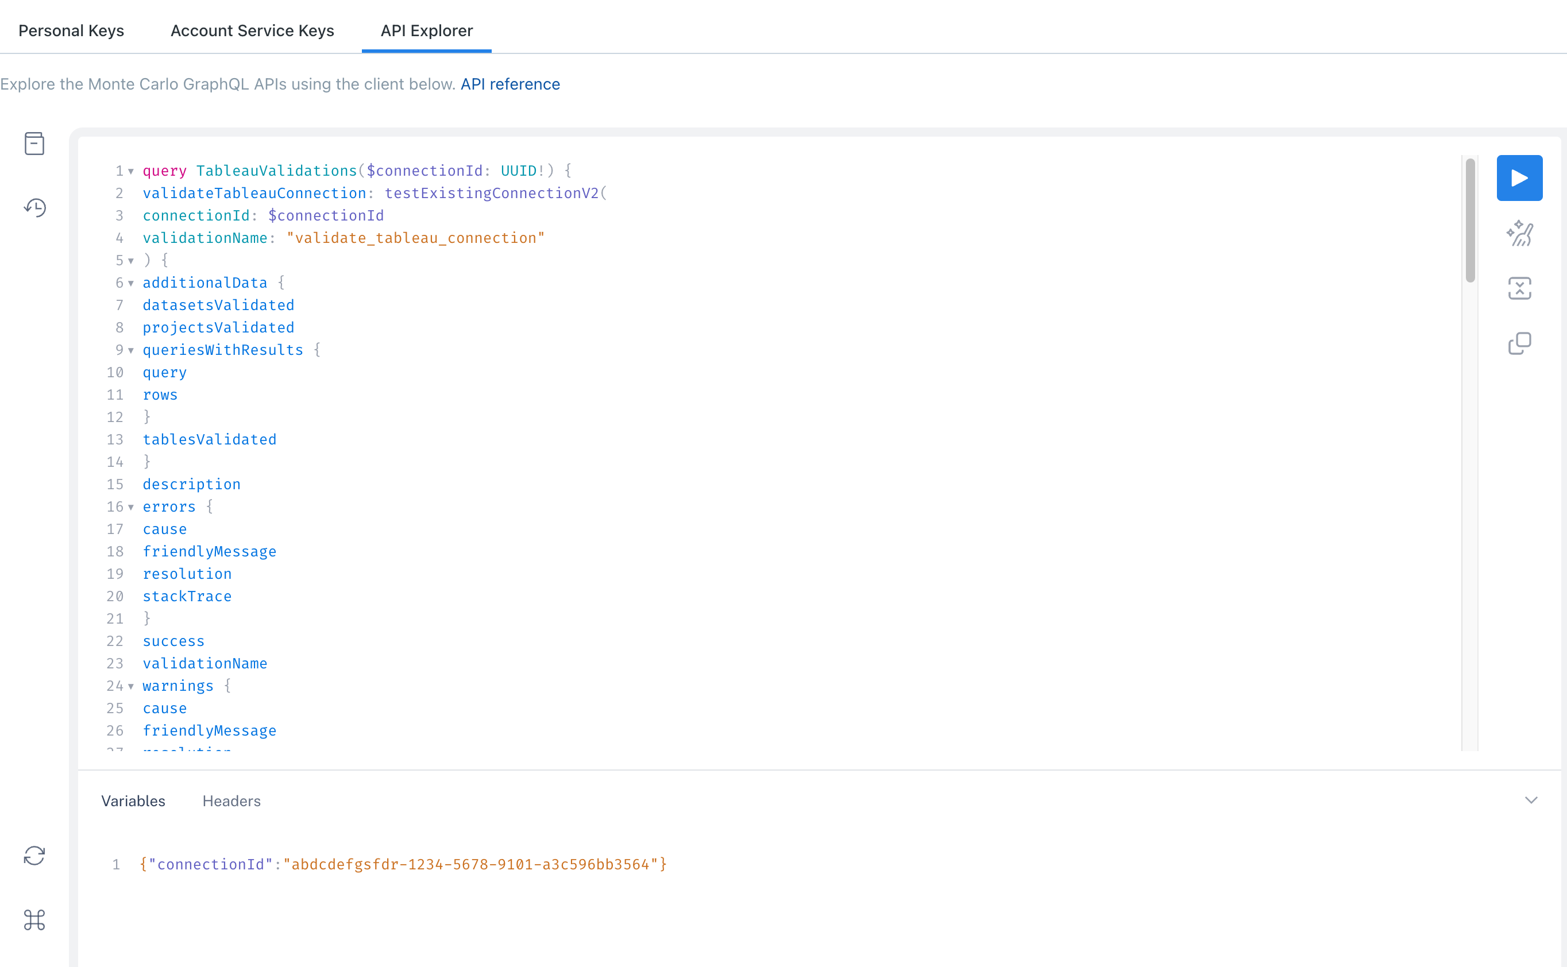Collapse the errors selection block
The image size is (1567, 967).
pos(131,507)
